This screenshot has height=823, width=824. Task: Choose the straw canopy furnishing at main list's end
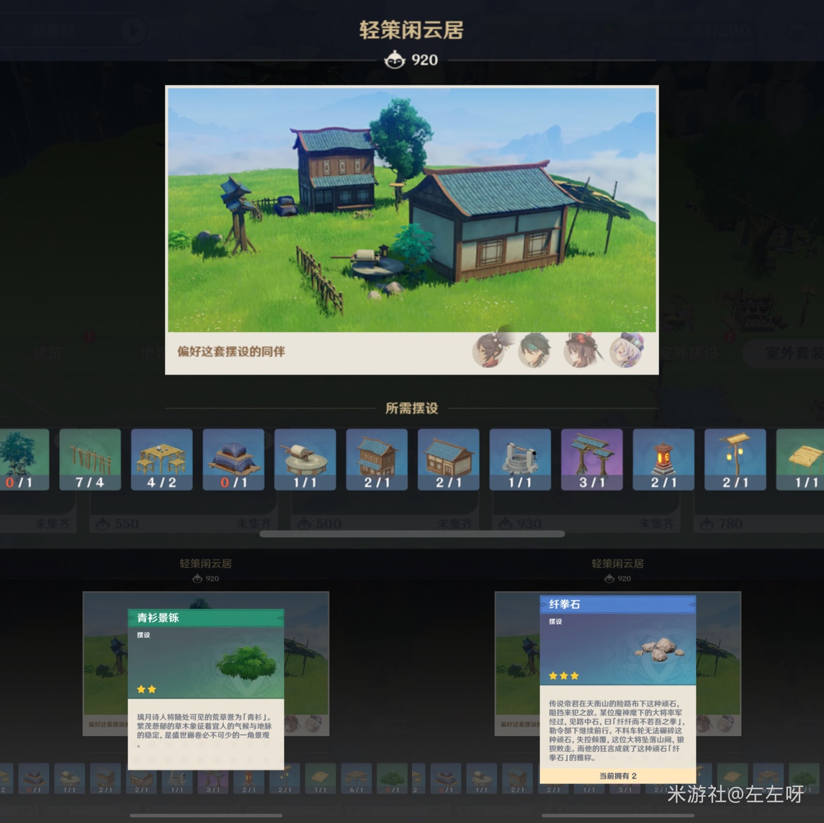800,459
